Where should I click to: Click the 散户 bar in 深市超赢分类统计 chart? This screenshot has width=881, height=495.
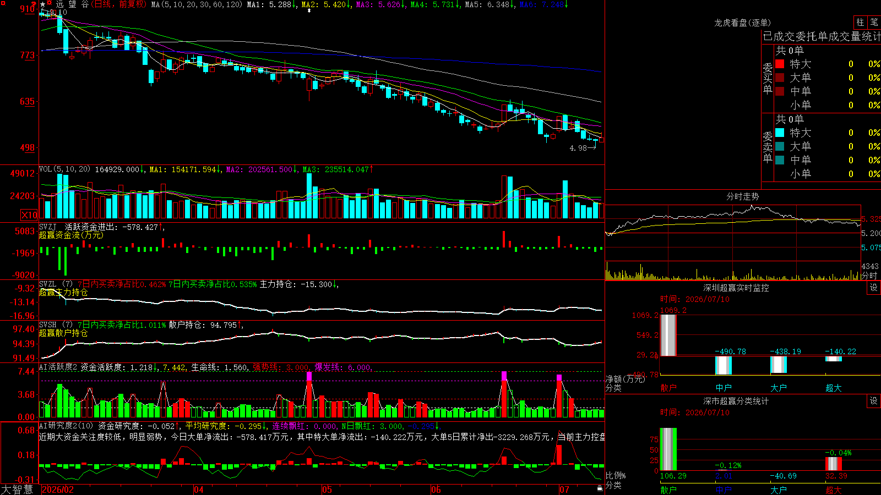point(668,449)
